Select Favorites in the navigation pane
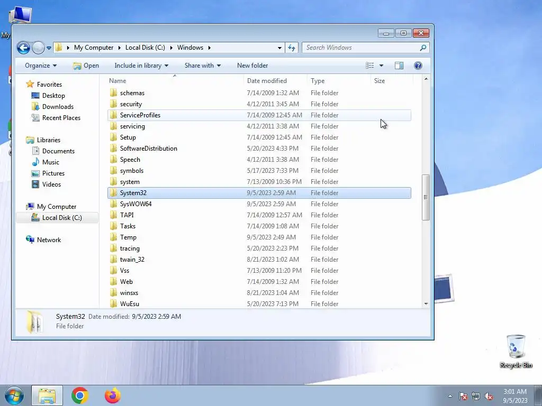 [49, 84]
